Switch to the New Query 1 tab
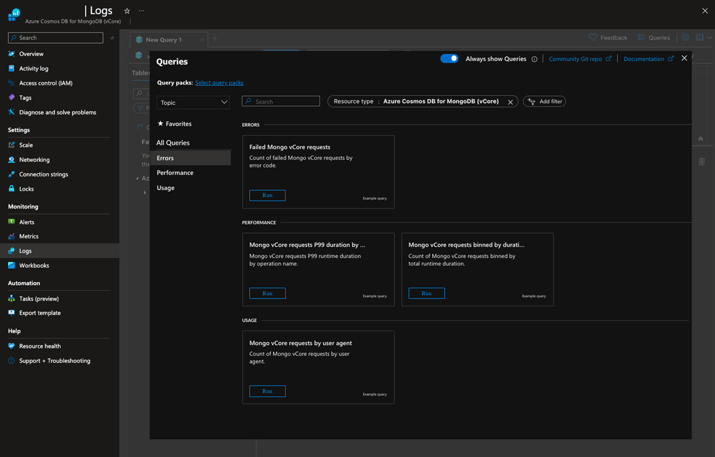The height and width of the screenshot is (457, 715). coord(164,40)
